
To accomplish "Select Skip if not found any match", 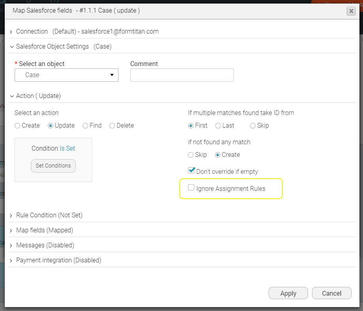I will 191,155.
